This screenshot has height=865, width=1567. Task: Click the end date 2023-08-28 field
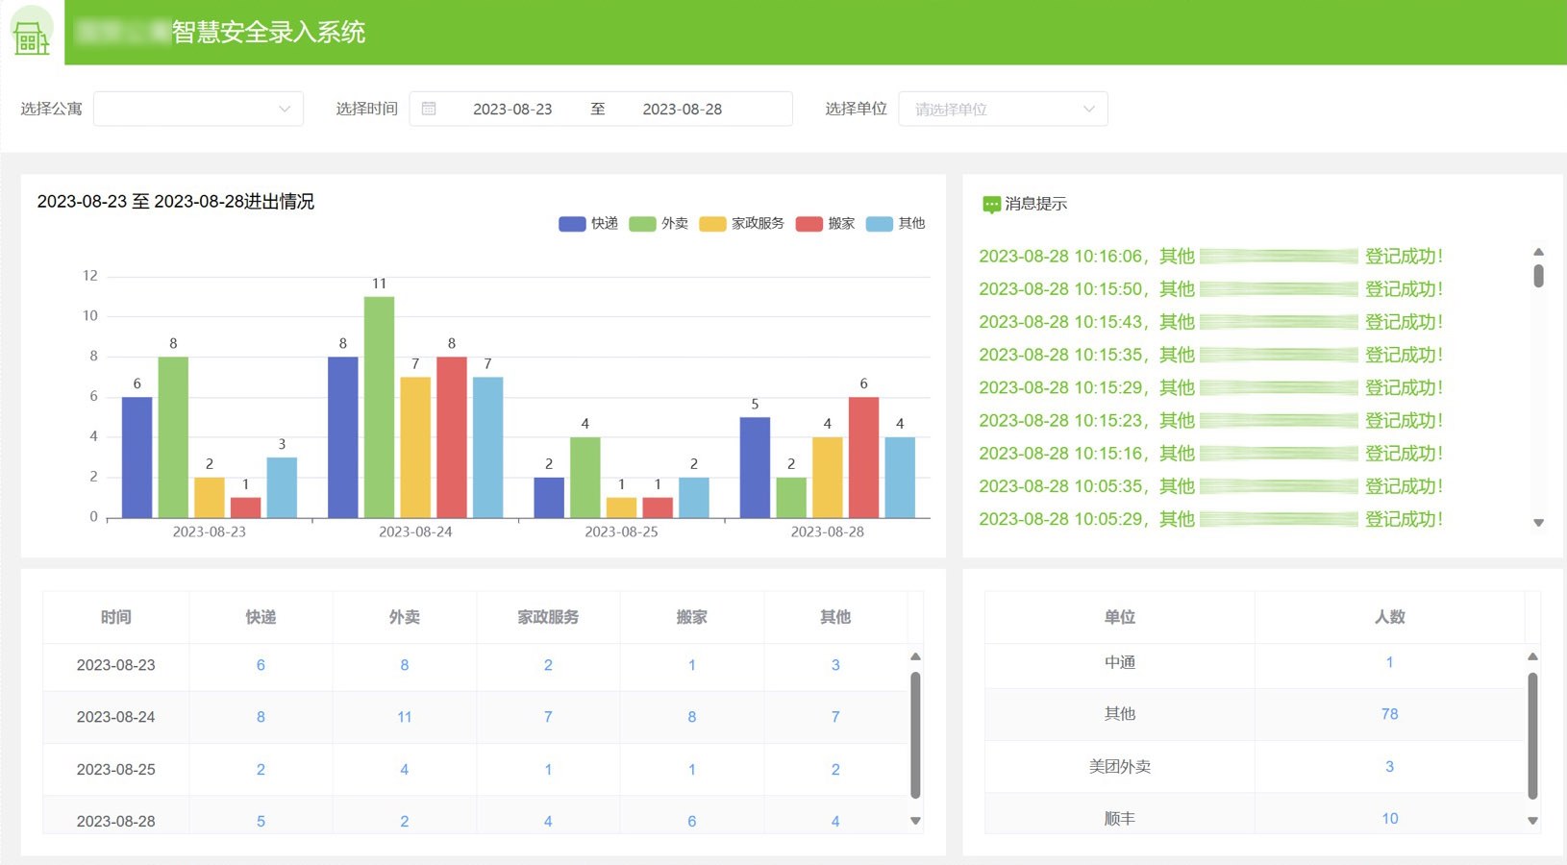tap(682, 109)
